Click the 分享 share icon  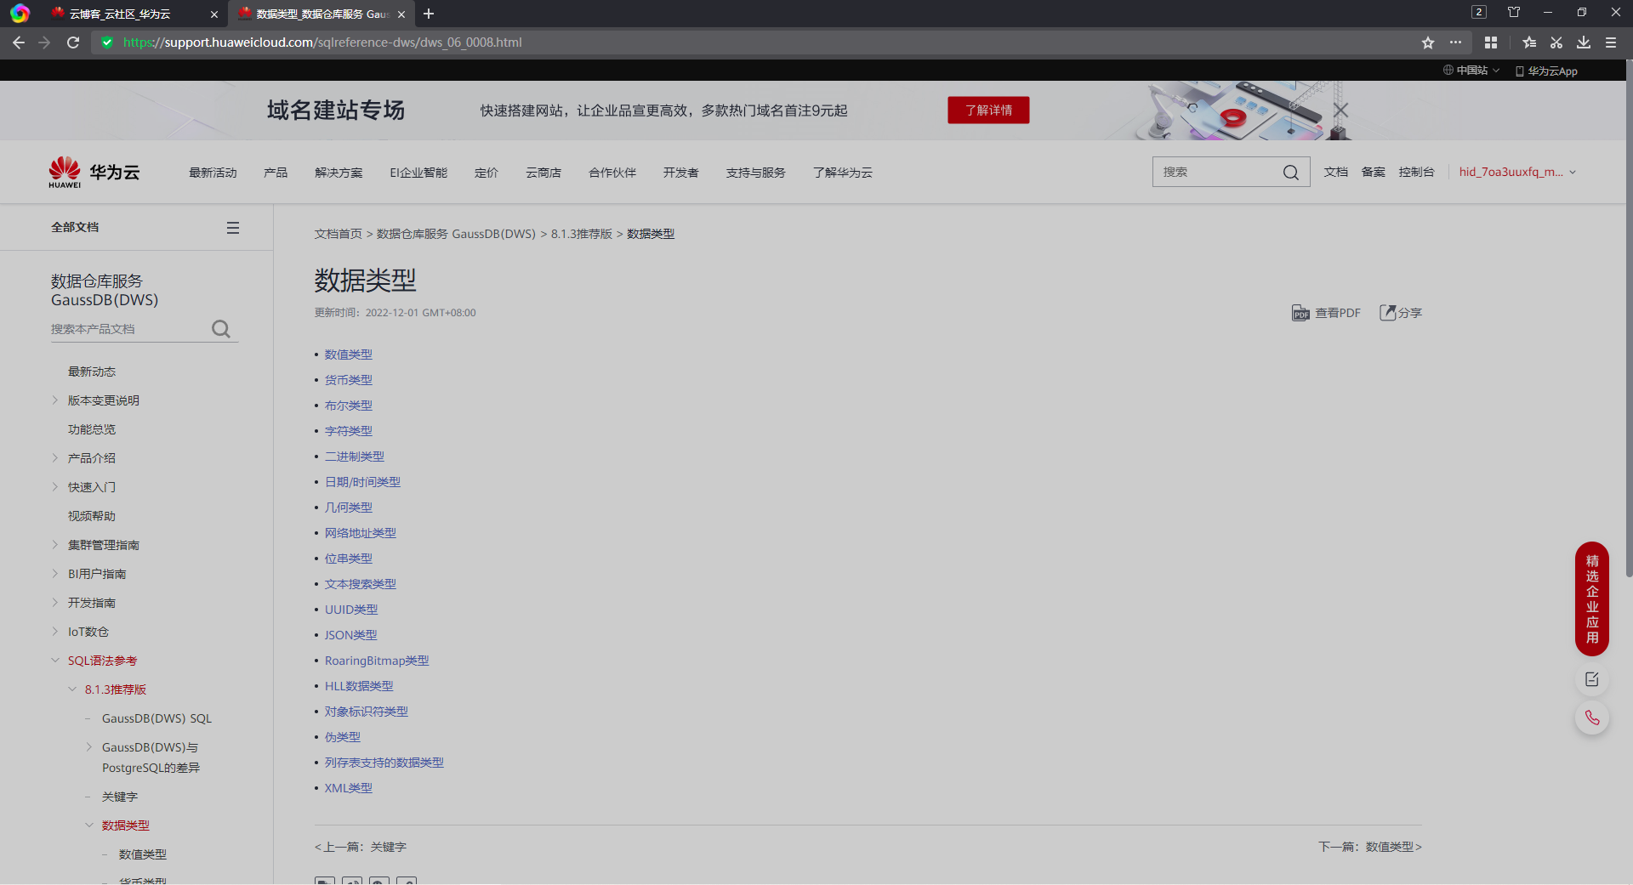1401,313
